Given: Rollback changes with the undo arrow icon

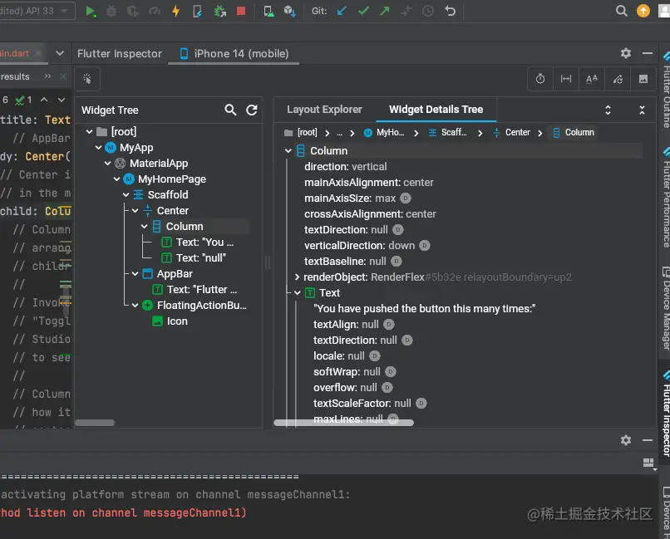Looking at the screenshot, I should pyautogui.click(x=450, y=11).
